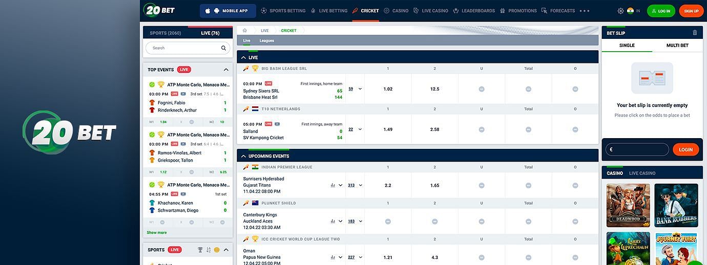This screenshot has width=707, height=265.
Task: Click the Show more link under Top Events
Action: pos(157,232)
